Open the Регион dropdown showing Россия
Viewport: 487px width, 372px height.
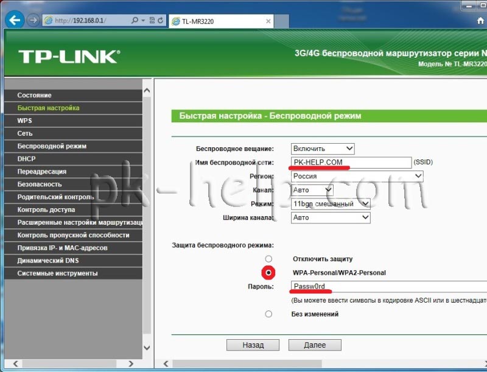click(357, 177)
